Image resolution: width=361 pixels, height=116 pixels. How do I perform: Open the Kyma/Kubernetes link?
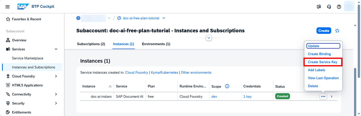click(x=164, y=73)
